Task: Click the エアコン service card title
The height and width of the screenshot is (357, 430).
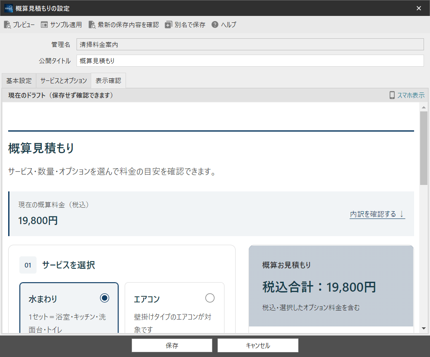Action: 147,299
